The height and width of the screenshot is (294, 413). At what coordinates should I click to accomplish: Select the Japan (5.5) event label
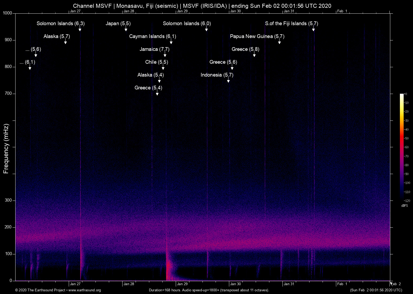point(118,24)
